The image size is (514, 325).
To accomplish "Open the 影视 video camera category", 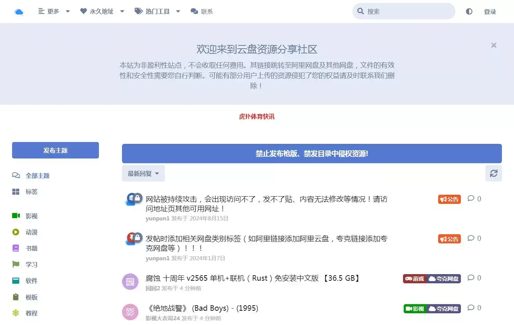I will (16, 216).
